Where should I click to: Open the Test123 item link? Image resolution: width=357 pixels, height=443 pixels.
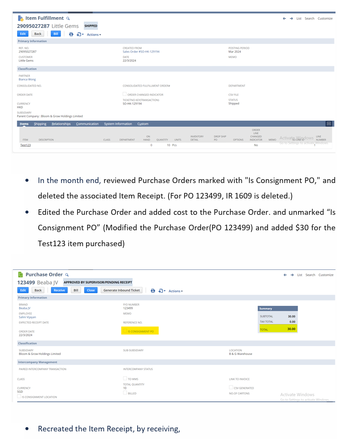click(25, 145)
